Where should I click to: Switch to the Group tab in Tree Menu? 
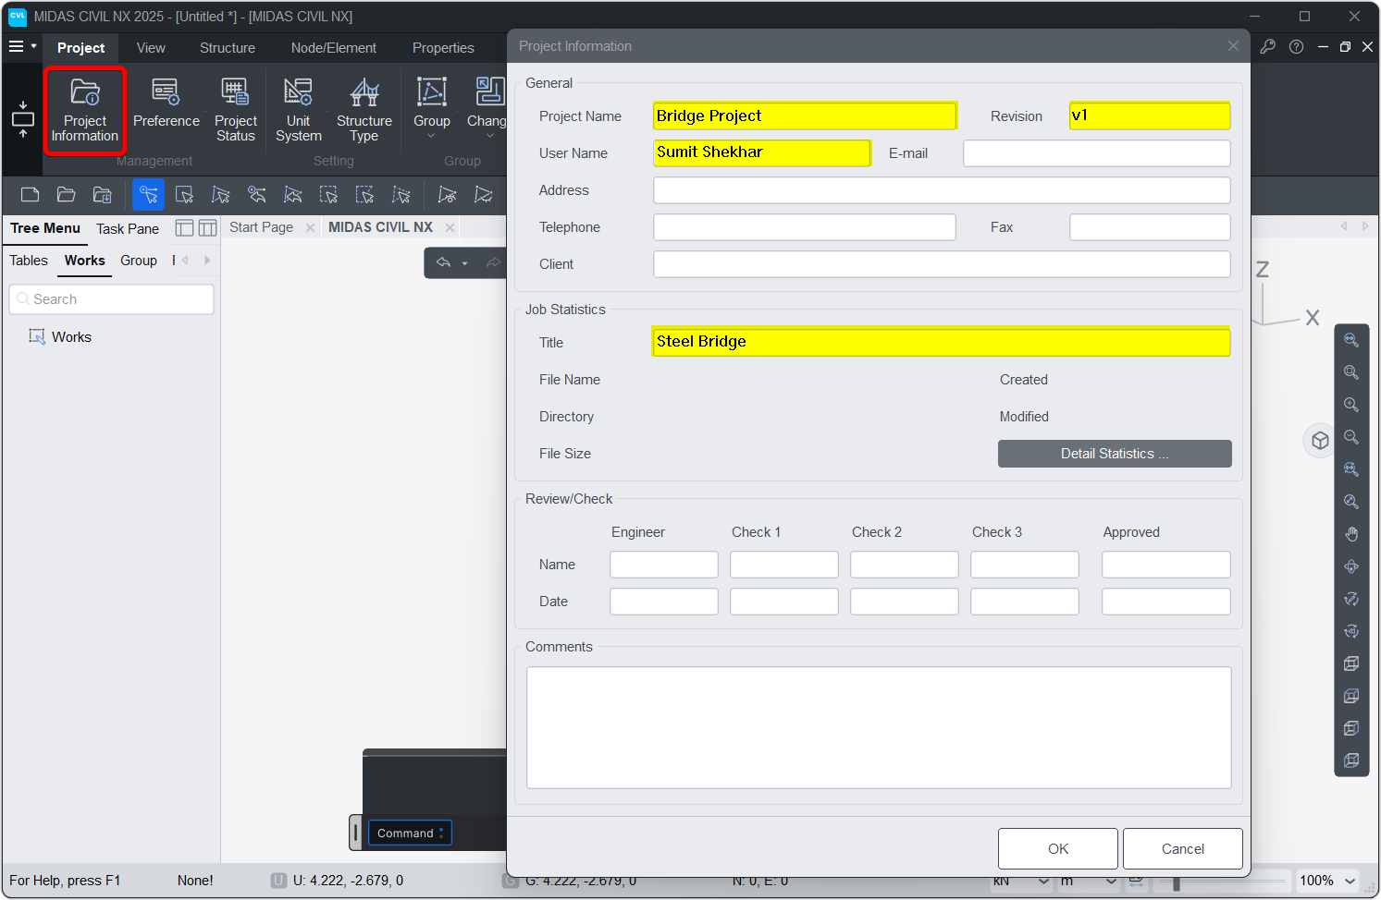click(x=139, y=261)
